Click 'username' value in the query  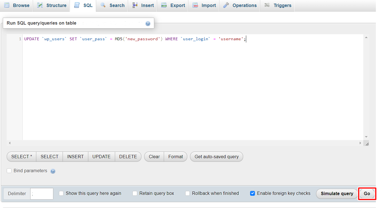[231, 39]
